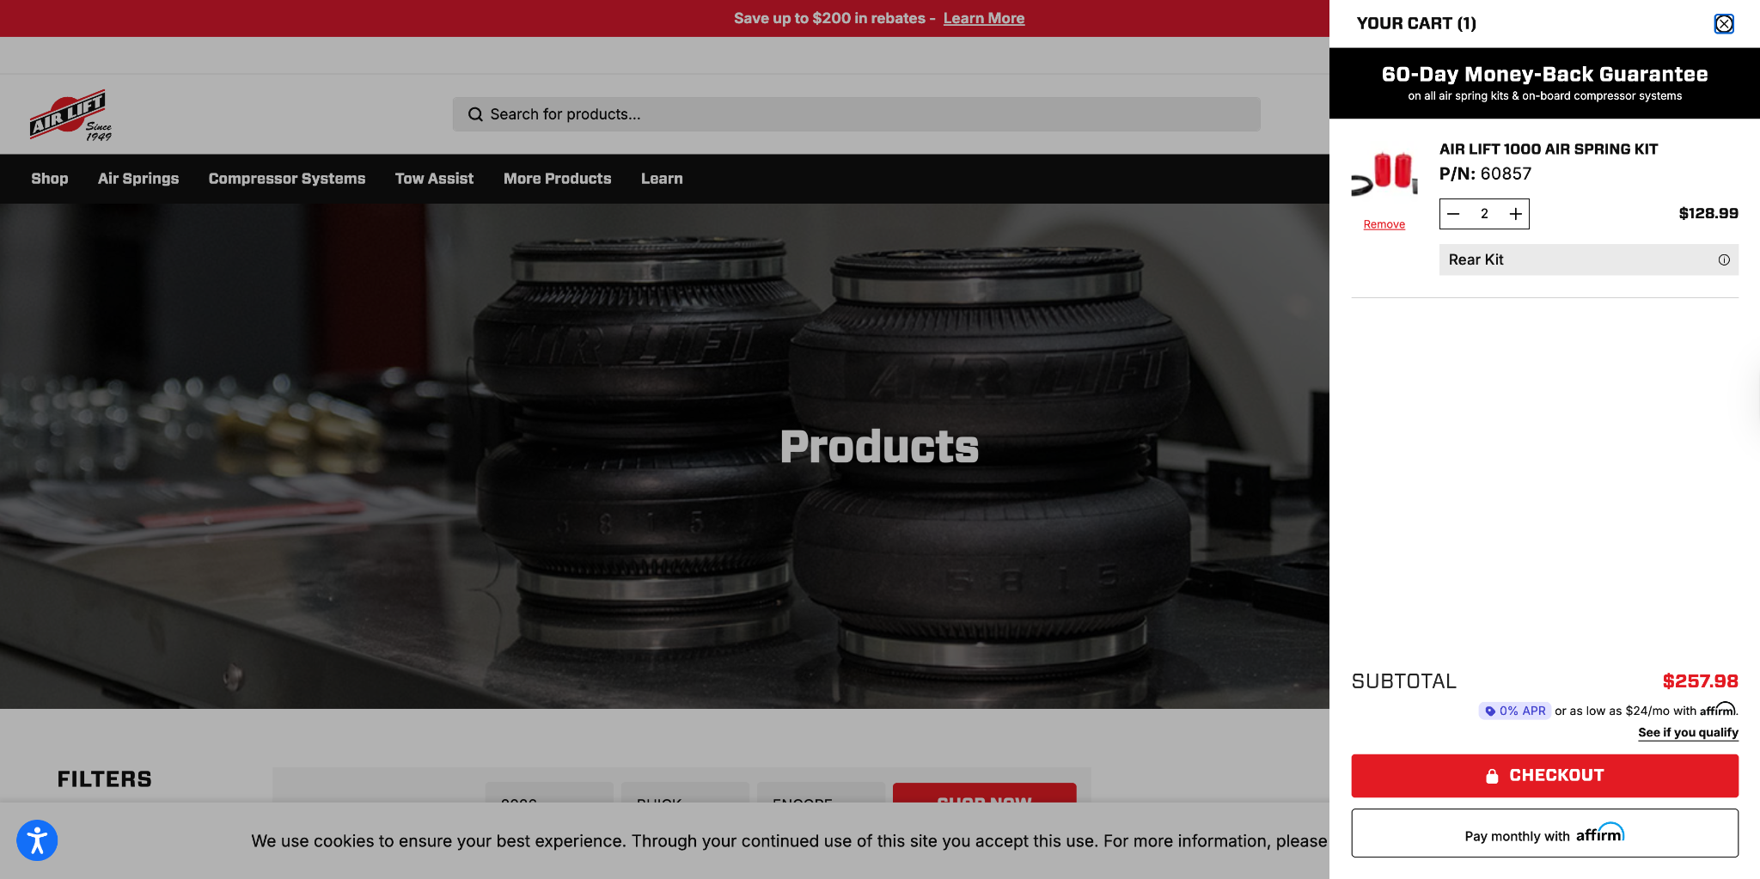1760x879 pixels.
Task: Click the Air Lift logo
Action: 69,114
